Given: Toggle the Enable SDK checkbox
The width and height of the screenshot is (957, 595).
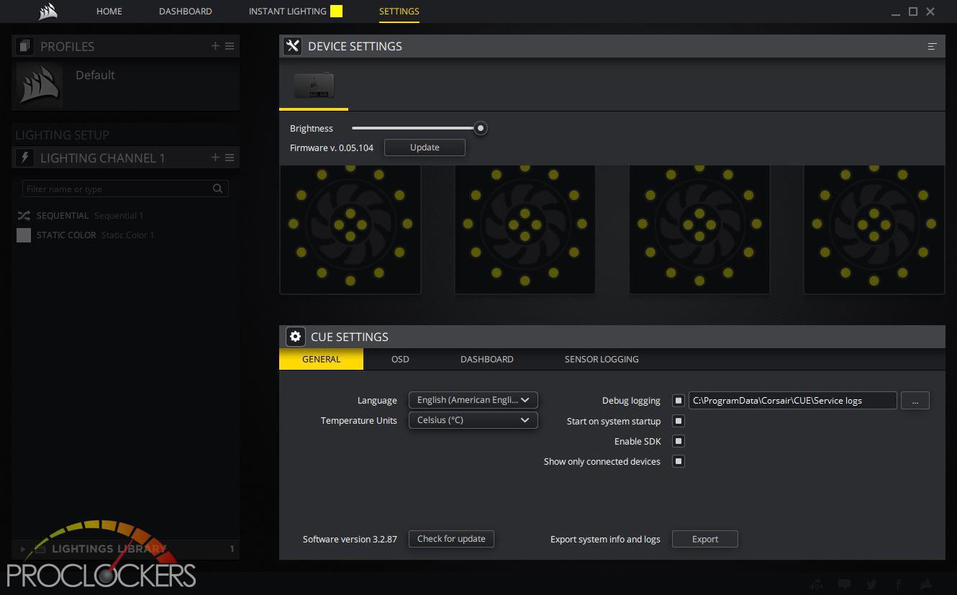Looking at the screenshot, I should click(679, 441).
